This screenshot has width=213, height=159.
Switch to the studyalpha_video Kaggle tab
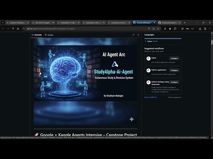point(94,23)
